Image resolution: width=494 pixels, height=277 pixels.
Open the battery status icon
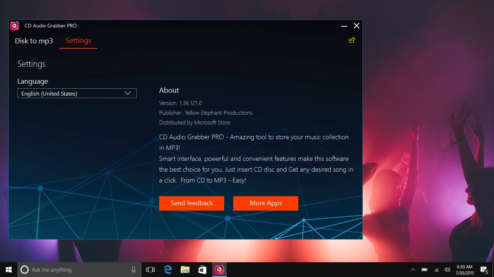[424, 269]
